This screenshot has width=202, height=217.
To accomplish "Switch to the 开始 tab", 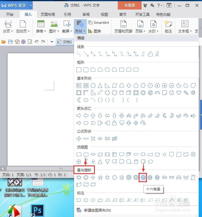I will pos(10,14).
